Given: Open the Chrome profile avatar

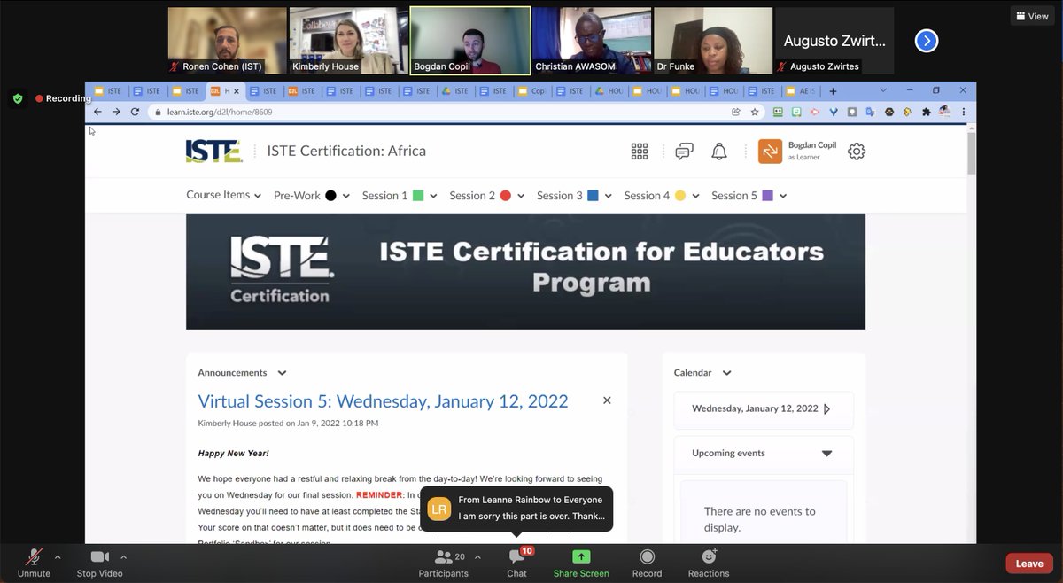Looking at the screenshot, I should tap(945, 112).
